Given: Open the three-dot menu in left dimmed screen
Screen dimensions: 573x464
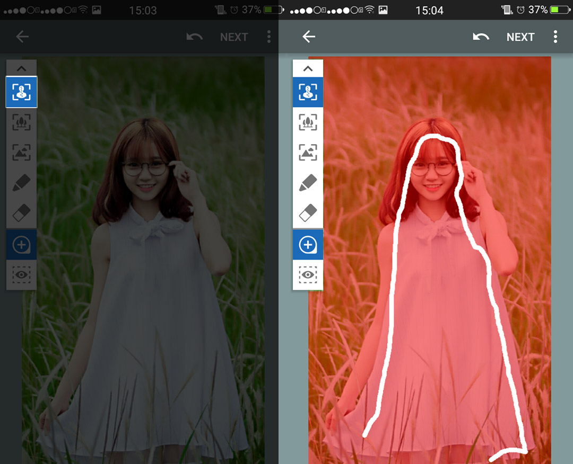Looking at the screenshot, I should click(x=269, y=37).
